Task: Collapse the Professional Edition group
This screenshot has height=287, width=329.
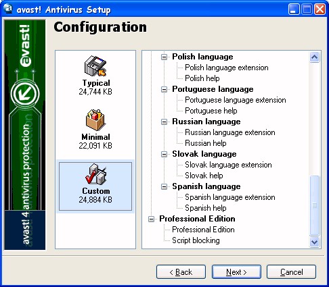Action: (x=152, y=219)
